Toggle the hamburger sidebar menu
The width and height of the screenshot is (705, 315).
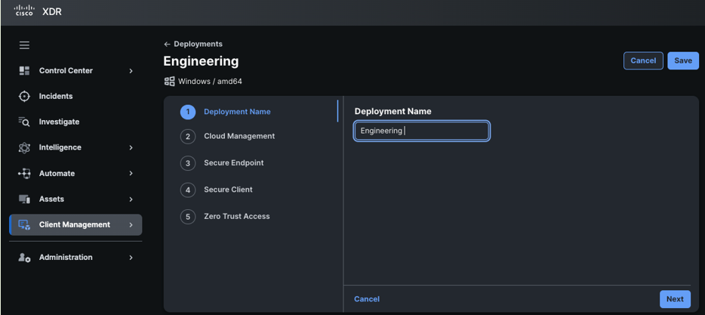[x=24, y=45]
